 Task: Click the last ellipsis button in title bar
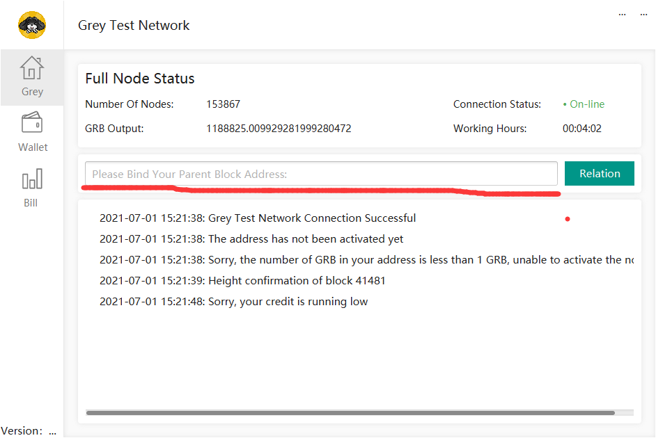tap(642, 13)
